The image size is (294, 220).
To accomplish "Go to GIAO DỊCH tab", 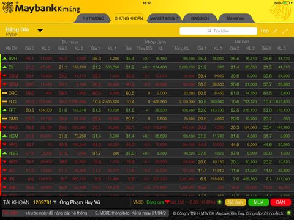I will [200, 18].
